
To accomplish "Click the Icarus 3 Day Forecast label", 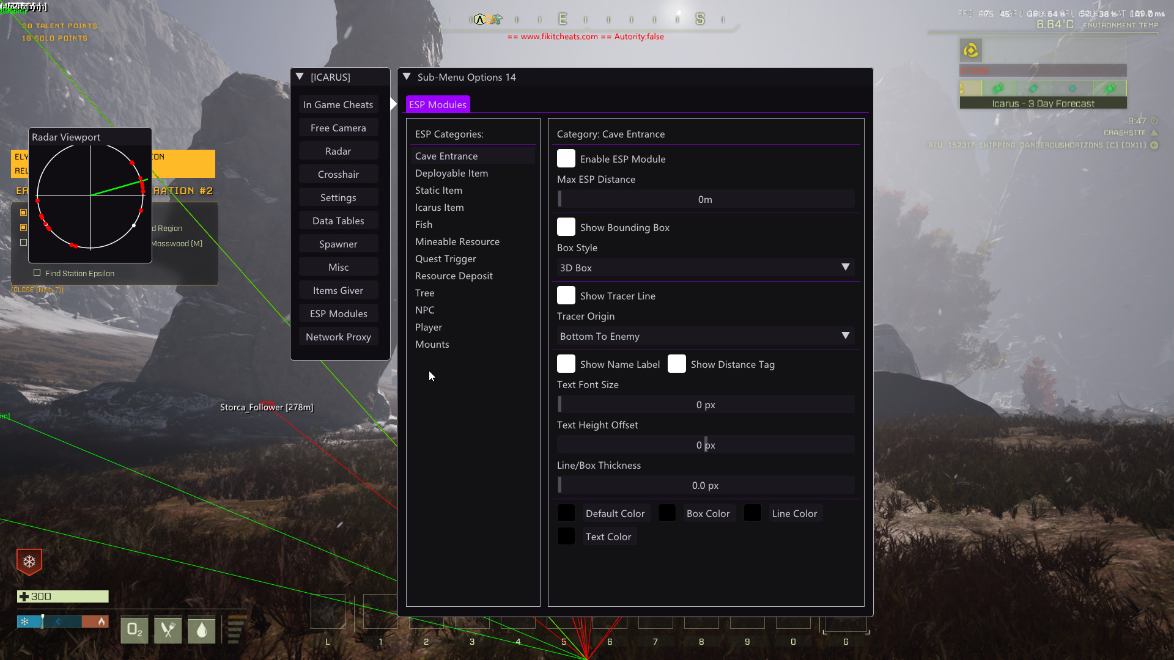I will (x=1043, y=103).
